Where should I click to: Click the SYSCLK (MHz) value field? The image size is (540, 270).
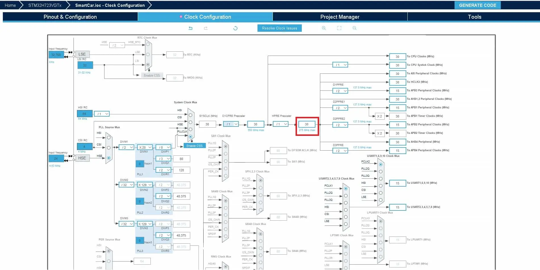[x=207, y=124]
